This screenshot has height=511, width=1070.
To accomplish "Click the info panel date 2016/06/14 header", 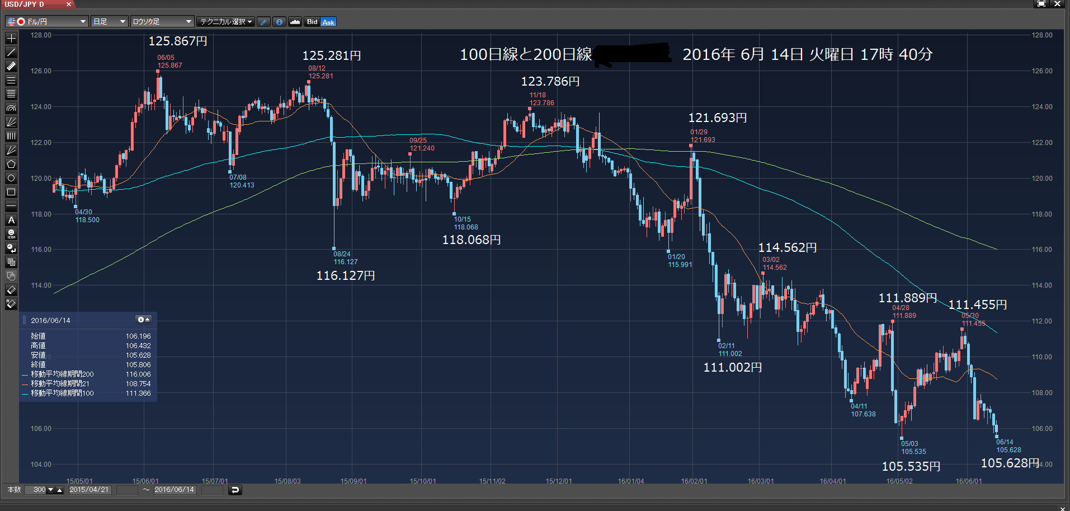I will (x=50, y=320).
